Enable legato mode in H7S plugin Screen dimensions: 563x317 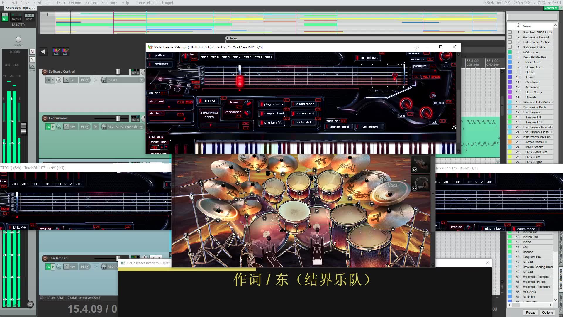click(305, 104)
